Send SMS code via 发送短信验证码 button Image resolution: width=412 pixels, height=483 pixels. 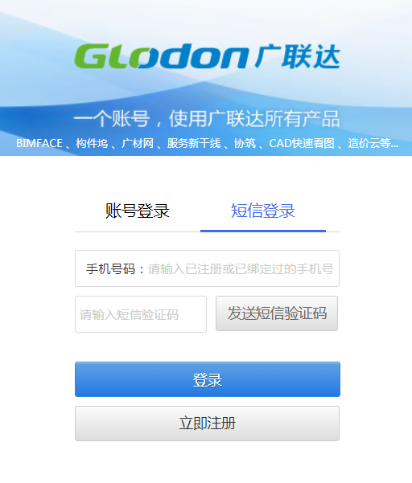277,313
